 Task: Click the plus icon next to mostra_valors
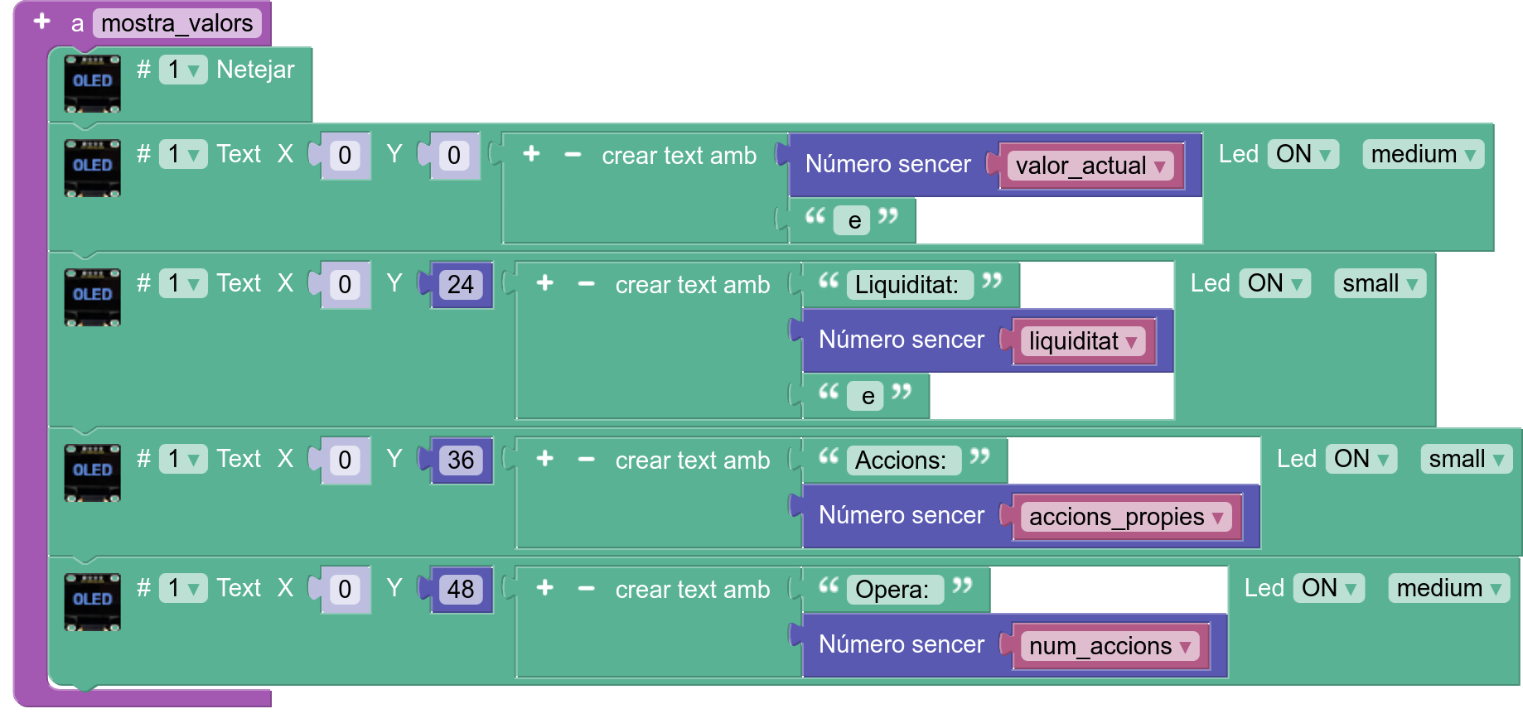click(x=41, y=22)
